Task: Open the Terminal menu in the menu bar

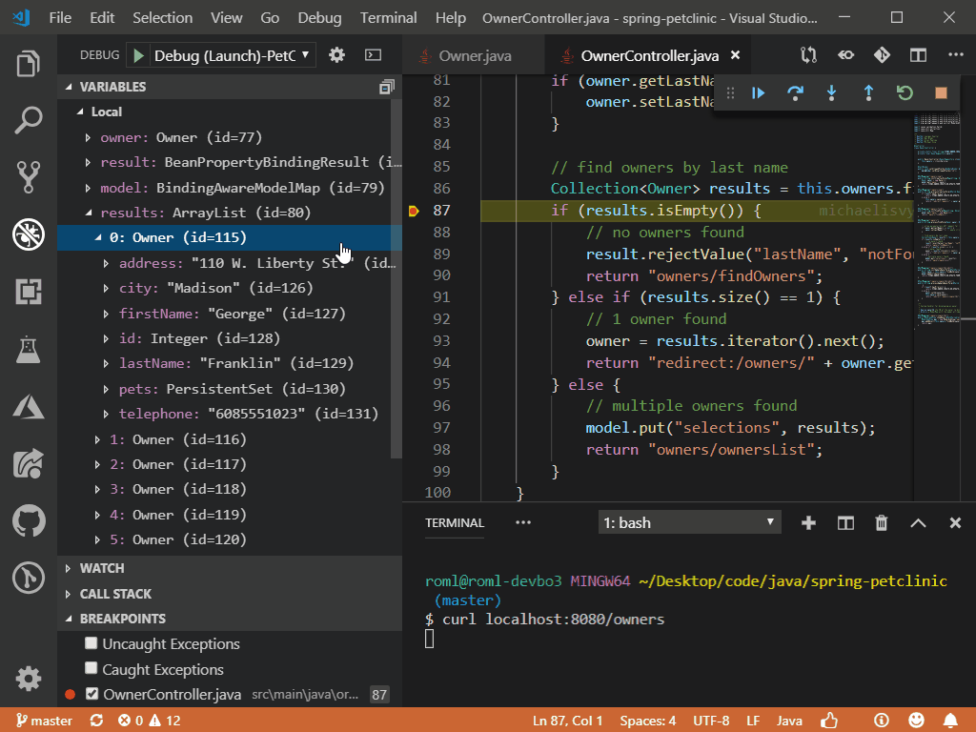Action: [x=387, y=17]
